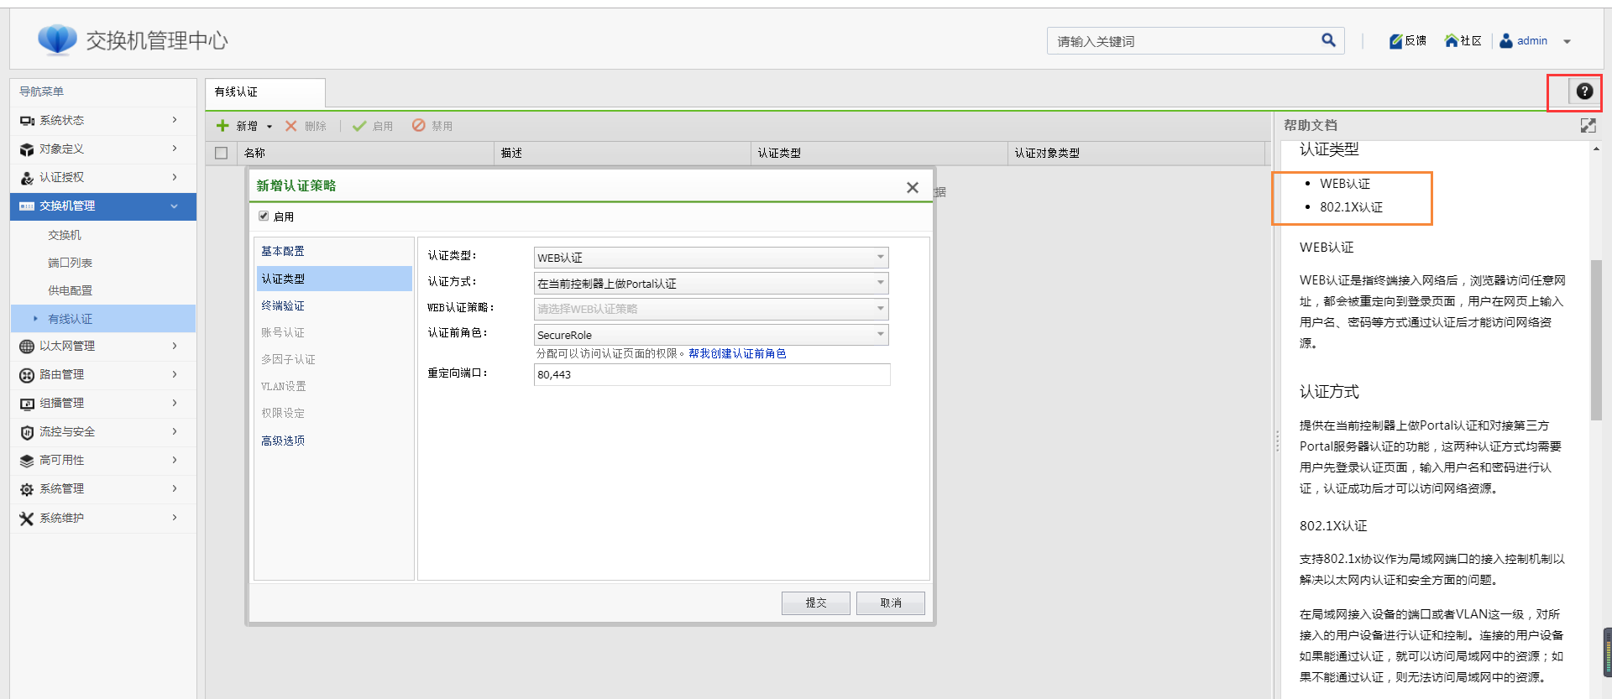Select 高级选项 in the dialog sidebar

[283, 441]
